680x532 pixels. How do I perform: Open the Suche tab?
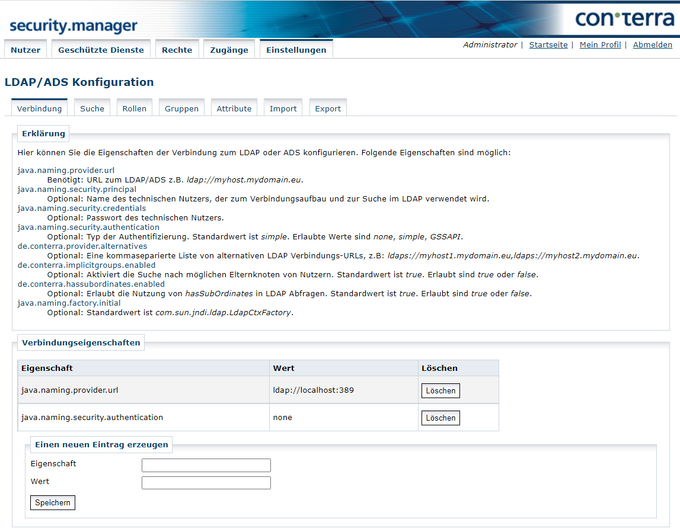point(92,108)
